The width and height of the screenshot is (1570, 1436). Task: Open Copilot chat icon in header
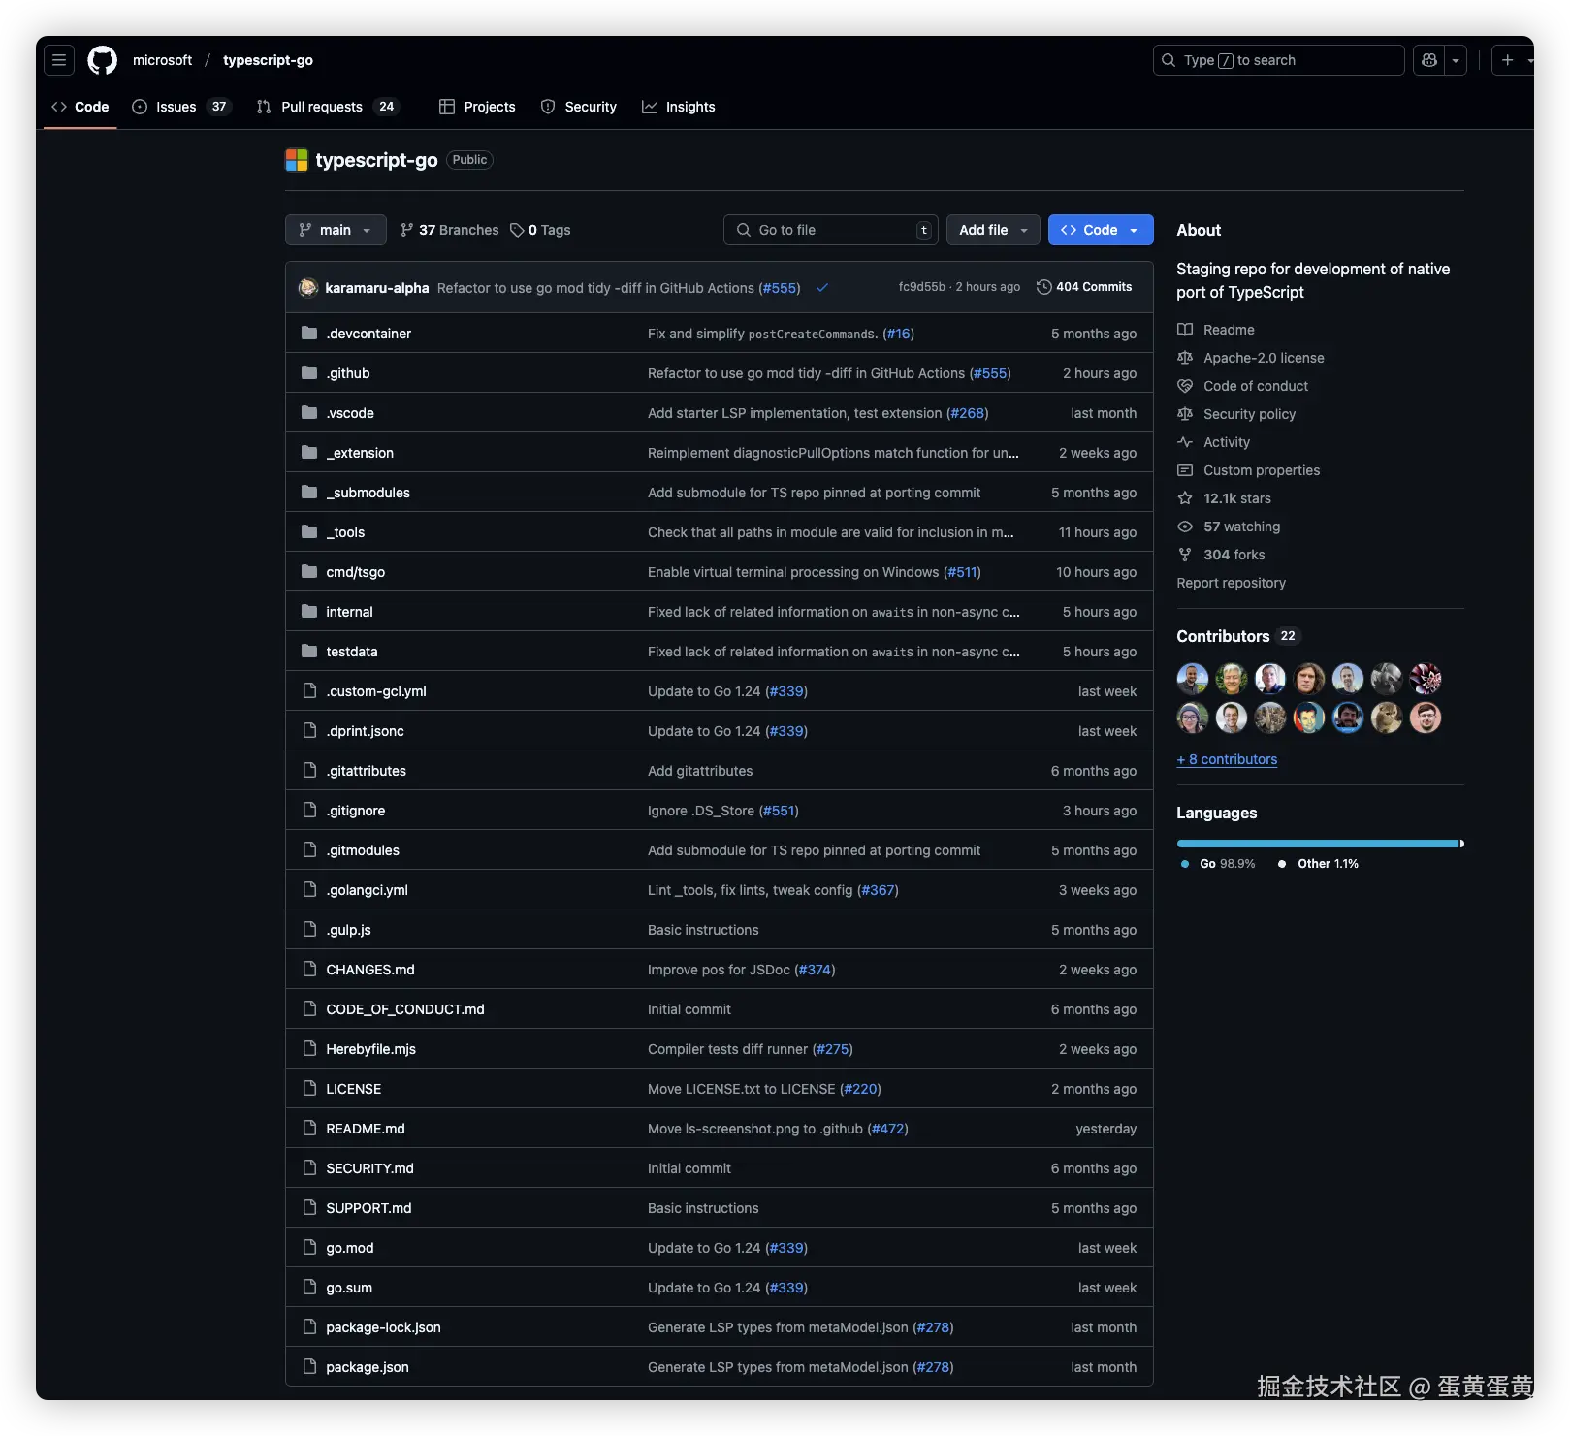point(1428,60)
